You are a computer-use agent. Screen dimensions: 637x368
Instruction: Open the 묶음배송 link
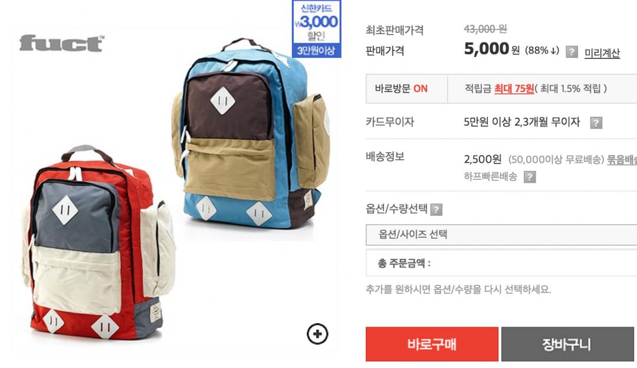pos(622,159)
